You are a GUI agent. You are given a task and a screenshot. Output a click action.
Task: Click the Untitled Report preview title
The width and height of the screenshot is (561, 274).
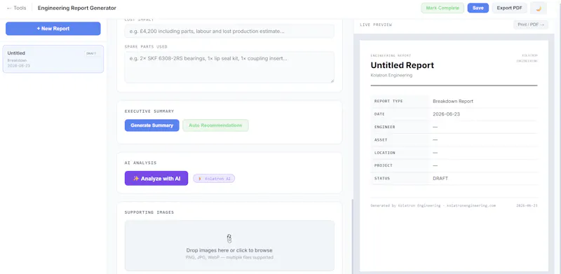(x=402, y=65)
